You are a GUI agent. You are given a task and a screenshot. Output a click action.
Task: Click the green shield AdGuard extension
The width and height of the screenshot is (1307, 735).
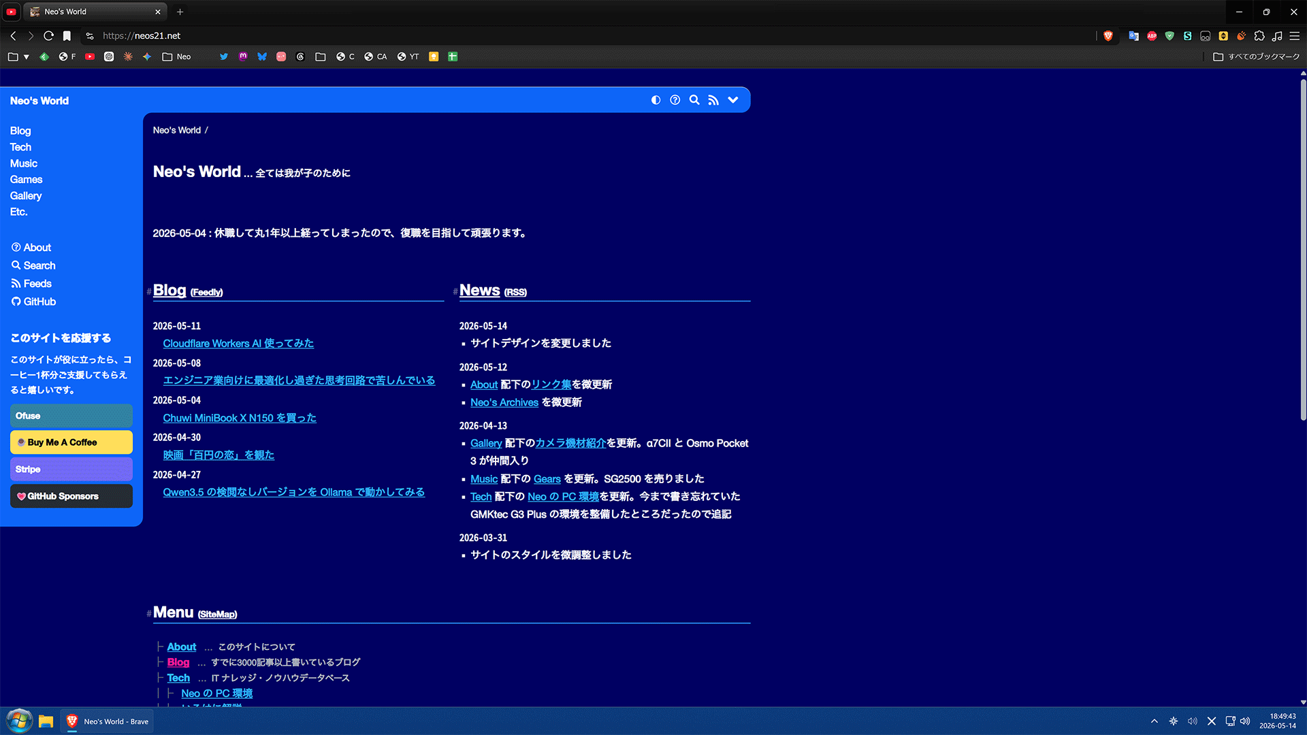pos(1169,35)
